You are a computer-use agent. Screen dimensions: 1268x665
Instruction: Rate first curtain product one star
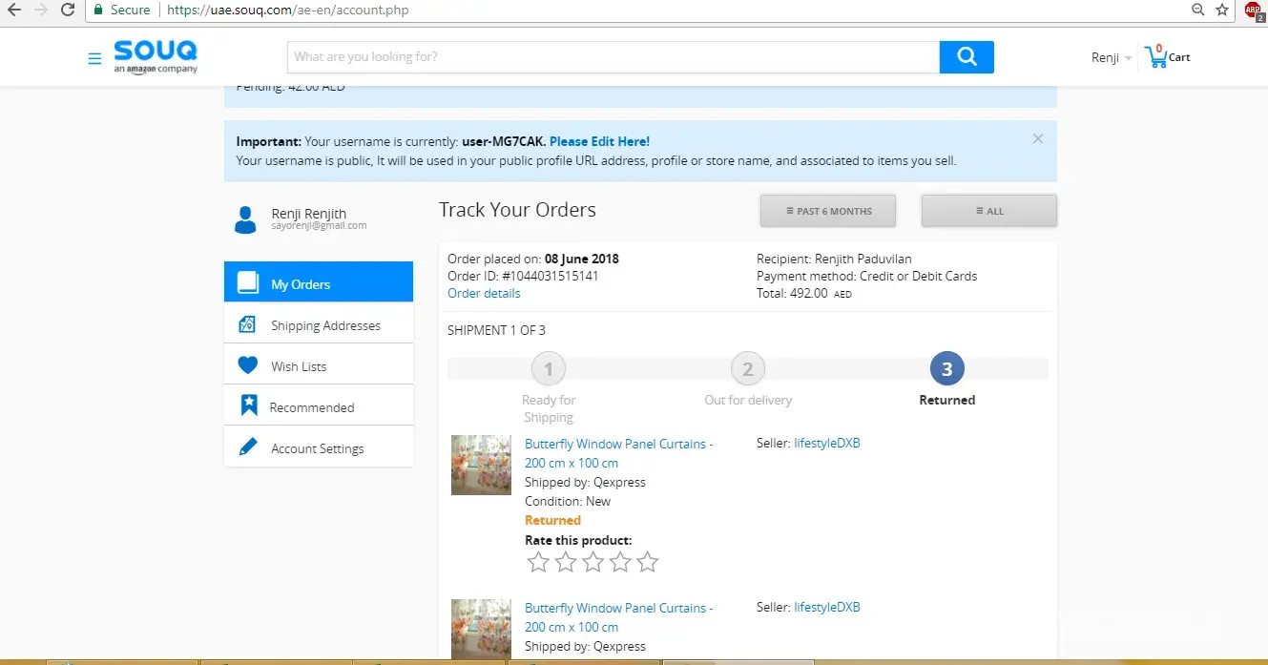click(x=538, y=562)
